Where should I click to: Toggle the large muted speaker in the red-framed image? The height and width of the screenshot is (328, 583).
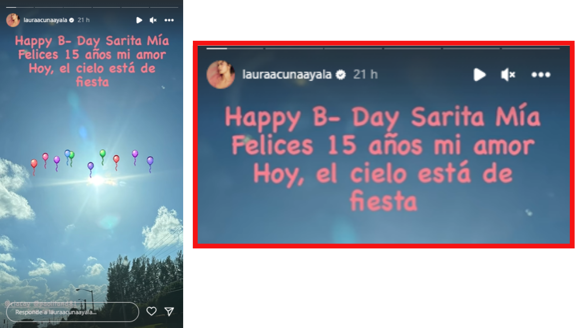pos(508,74)
